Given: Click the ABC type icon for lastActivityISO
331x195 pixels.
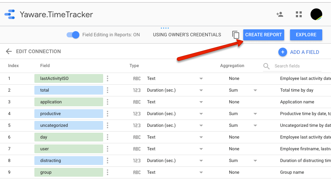Looking at the screenshot, I should (137, 78).
